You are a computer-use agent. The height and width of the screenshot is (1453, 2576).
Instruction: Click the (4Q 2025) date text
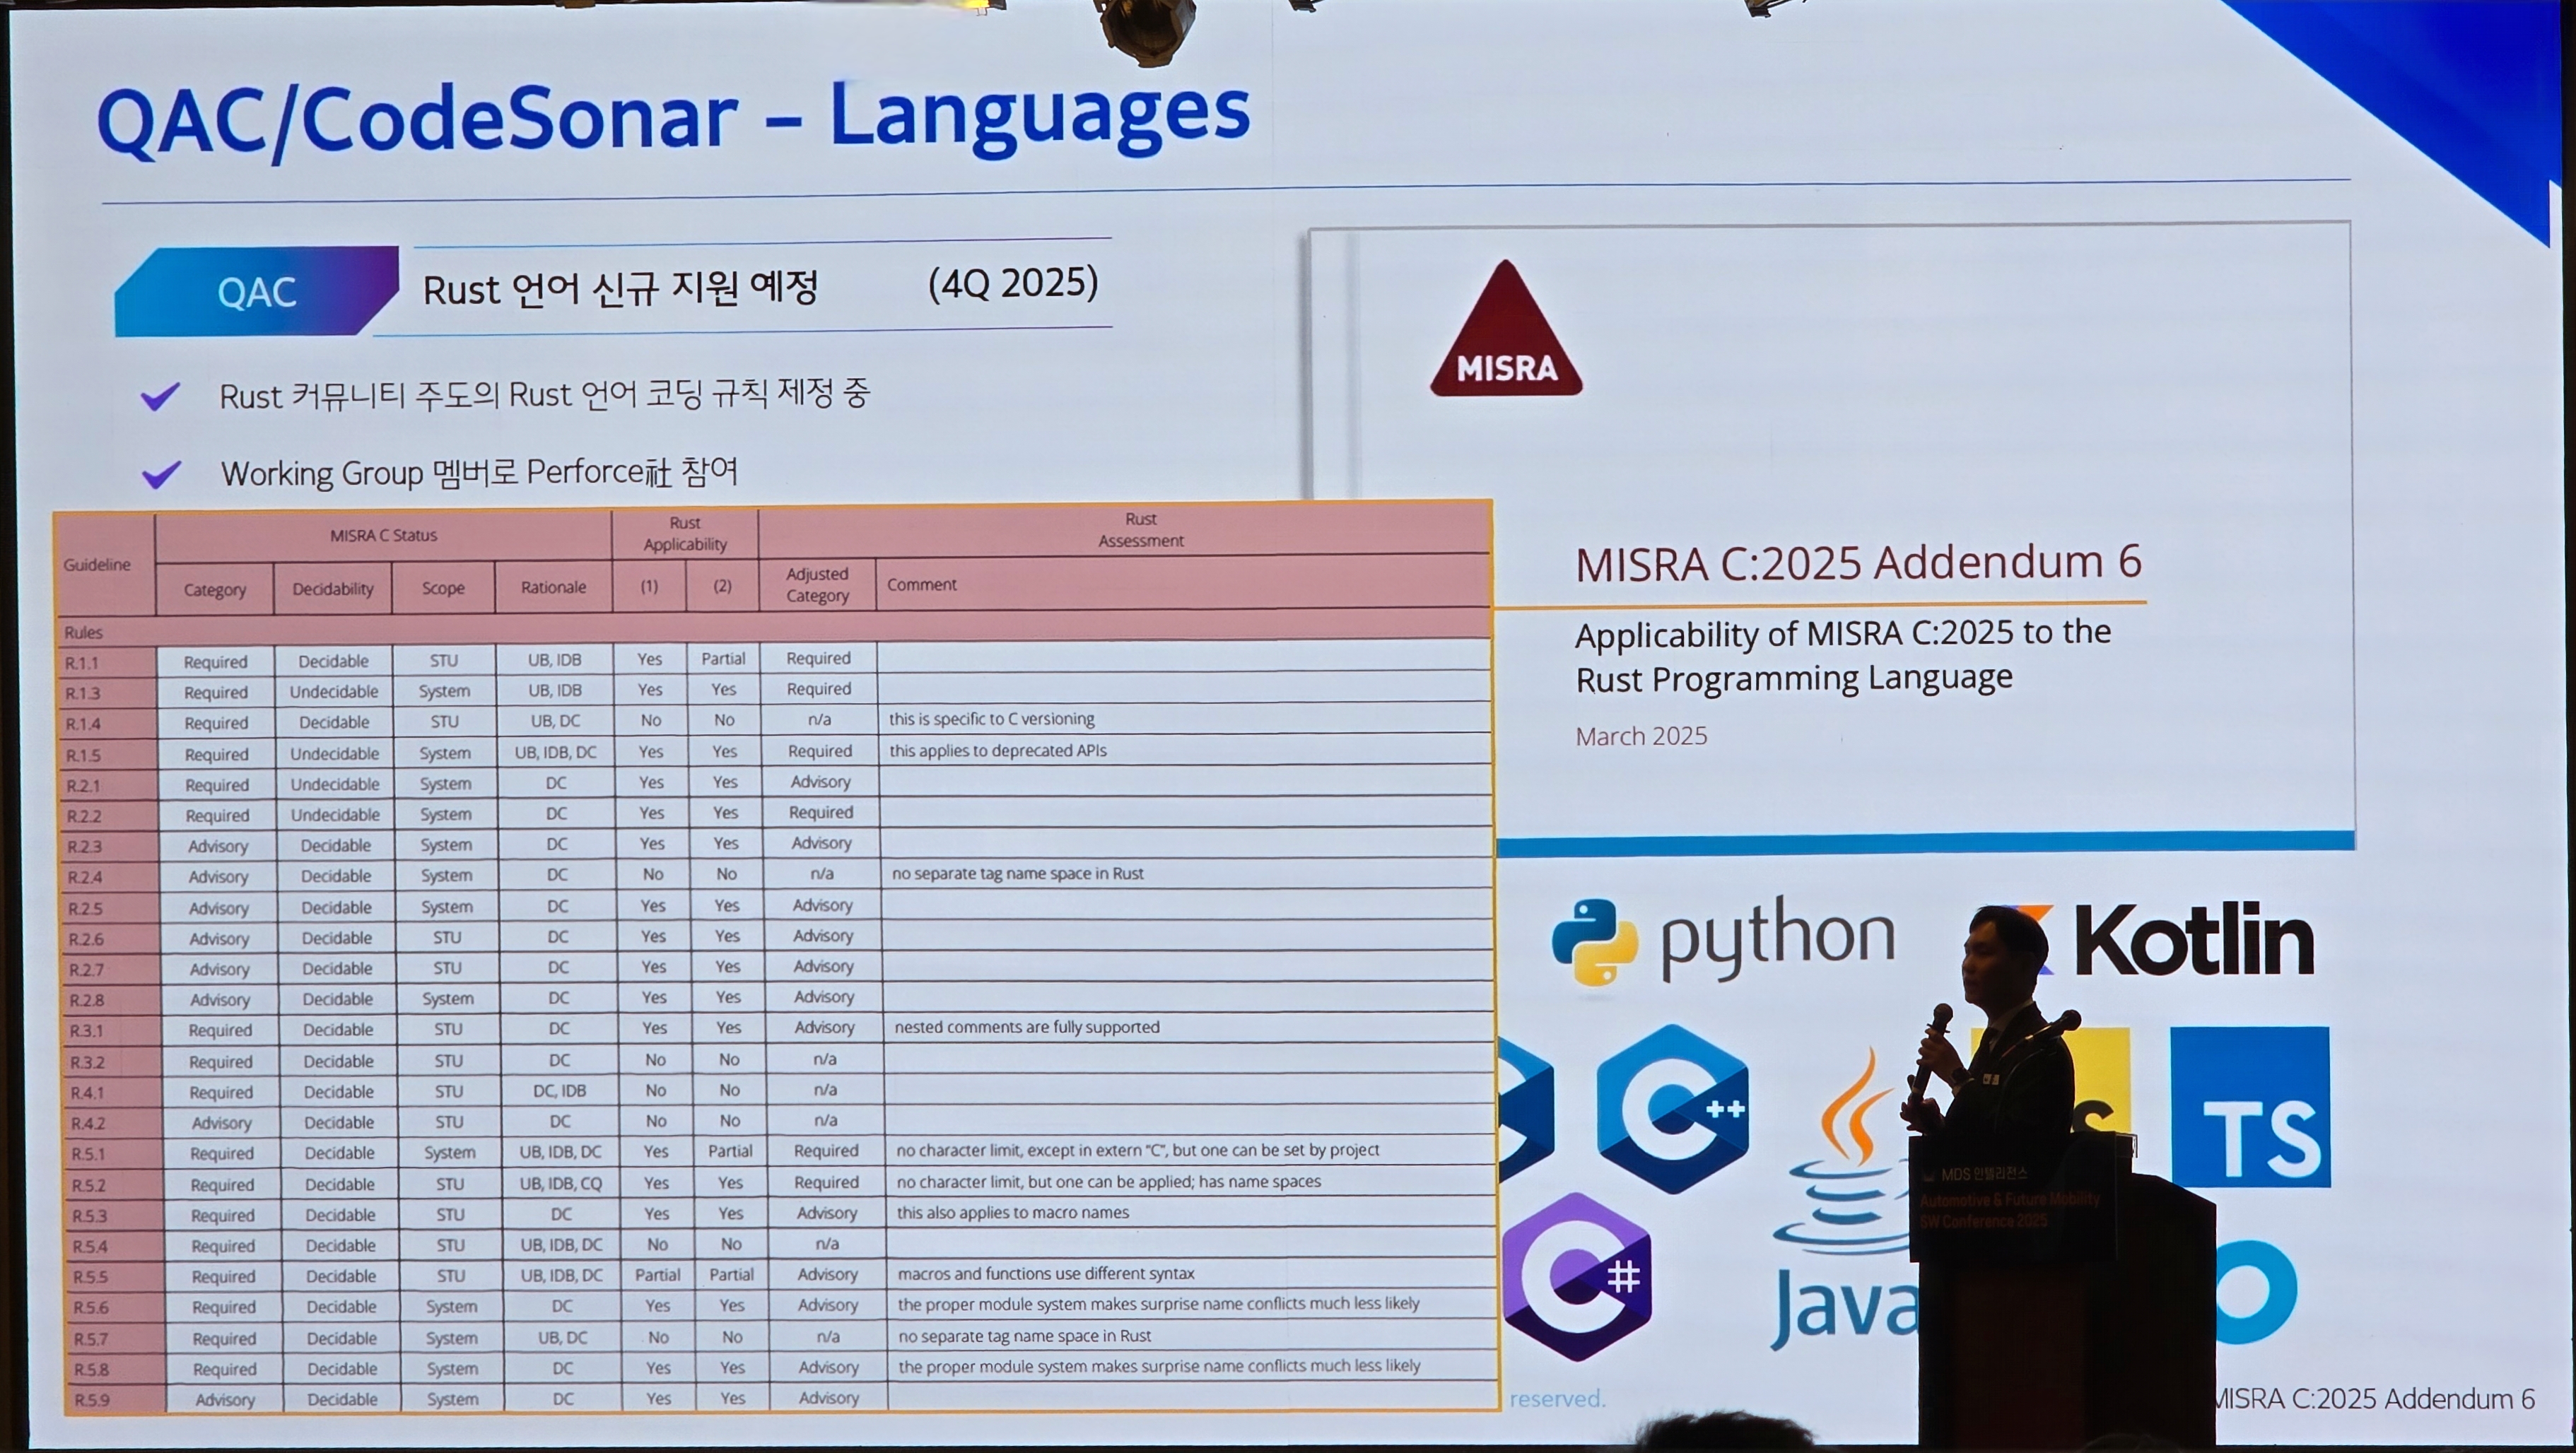1012,283
